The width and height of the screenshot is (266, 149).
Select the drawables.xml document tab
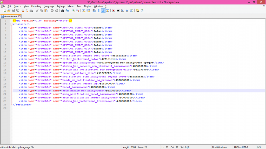point(10,16)
